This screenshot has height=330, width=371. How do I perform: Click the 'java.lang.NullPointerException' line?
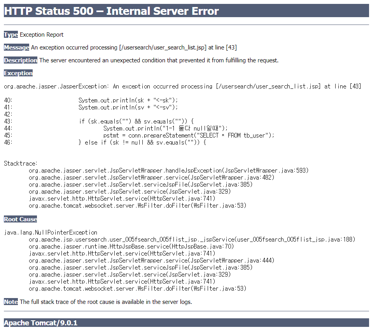tap(51, 232)
